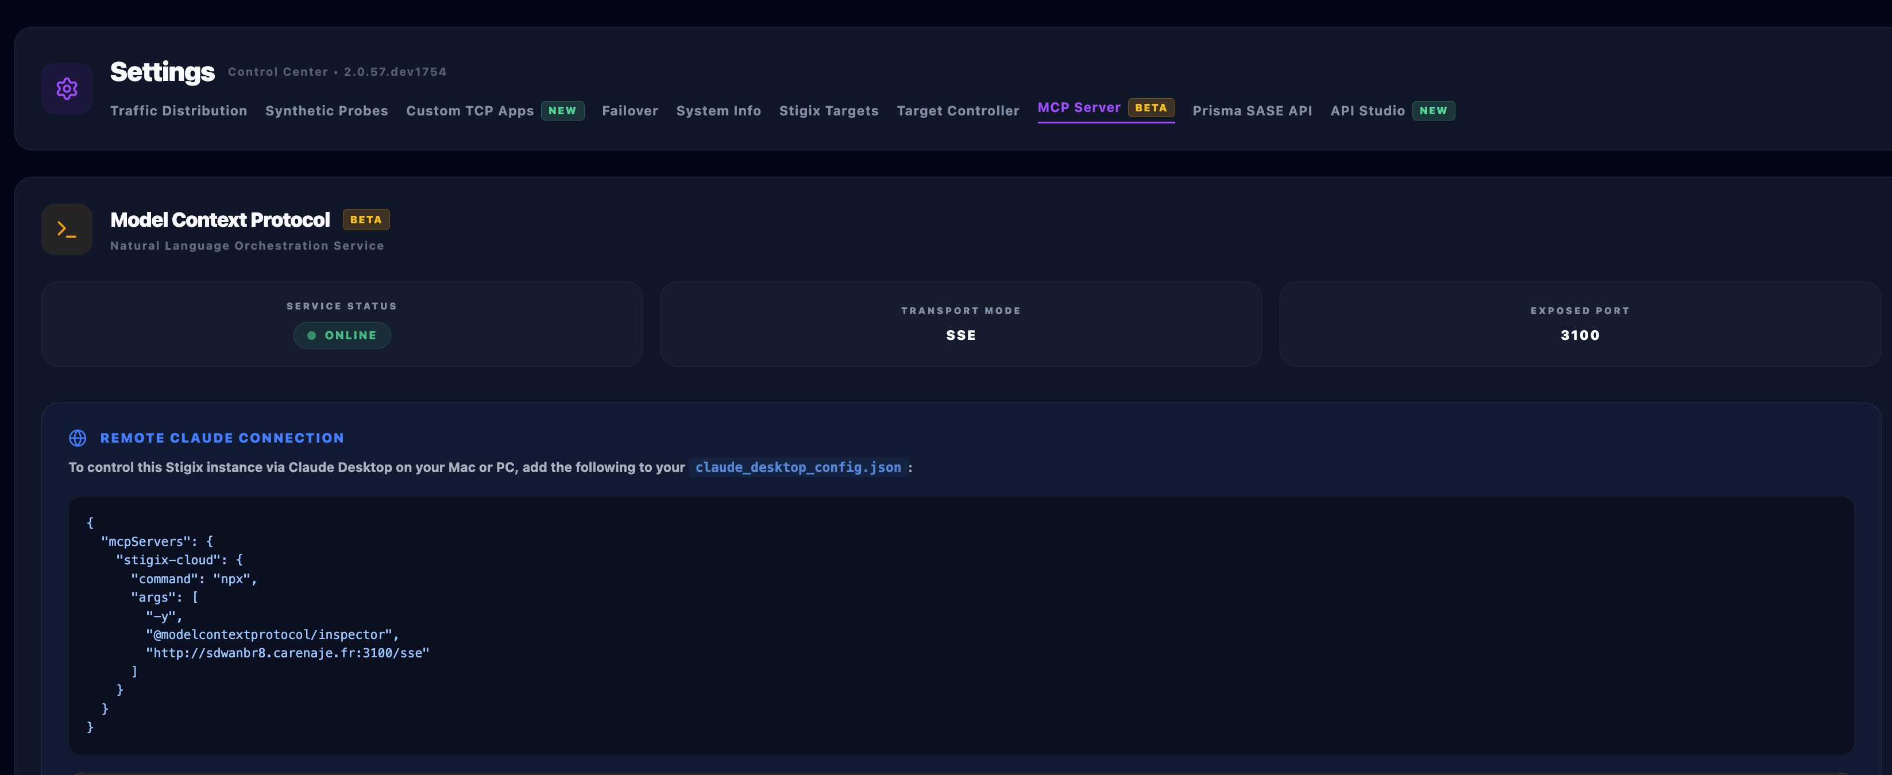The height and width of the screenshot is (775, 1892).
Task: Go to the API Studio tab
Action: (1368, 111)
